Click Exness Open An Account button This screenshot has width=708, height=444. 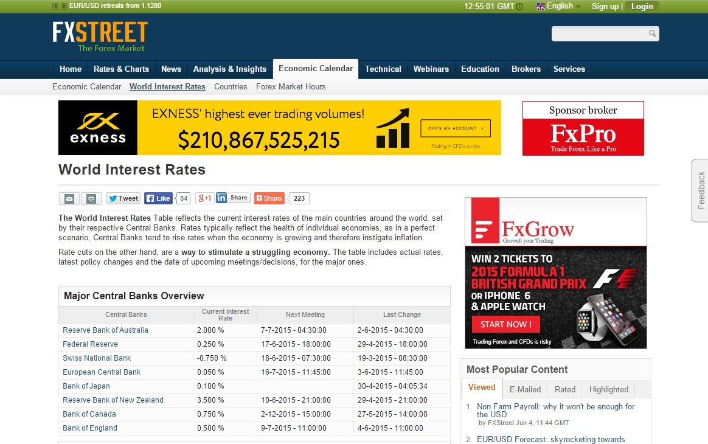click(456, 128)
